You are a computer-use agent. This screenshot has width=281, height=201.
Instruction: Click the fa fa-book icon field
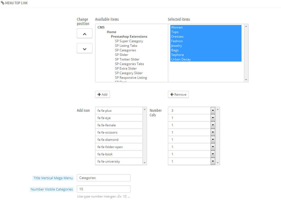tap(119, 154)
